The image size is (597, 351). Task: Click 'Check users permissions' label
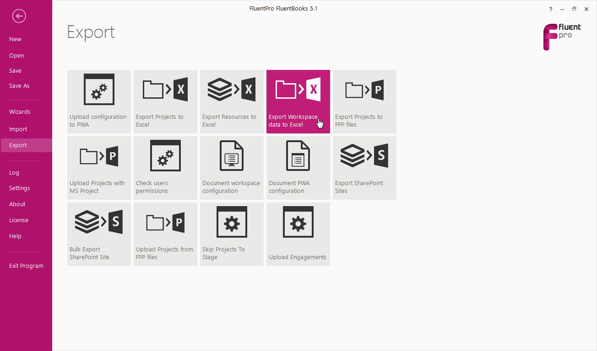tap(152, 187)
